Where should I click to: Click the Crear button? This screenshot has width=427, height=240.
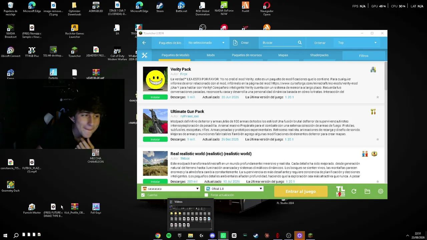pyautogui.click(x=244, y=43)
